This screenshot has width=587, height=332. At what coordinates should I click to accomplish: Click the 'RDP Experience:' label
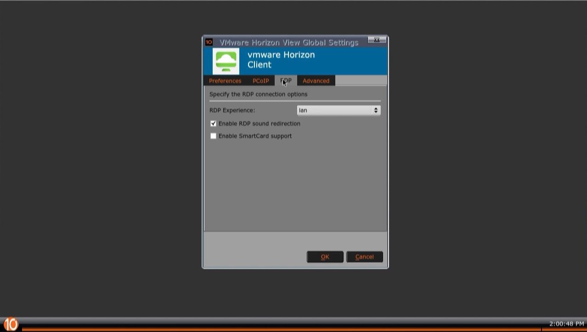(232, 110)
